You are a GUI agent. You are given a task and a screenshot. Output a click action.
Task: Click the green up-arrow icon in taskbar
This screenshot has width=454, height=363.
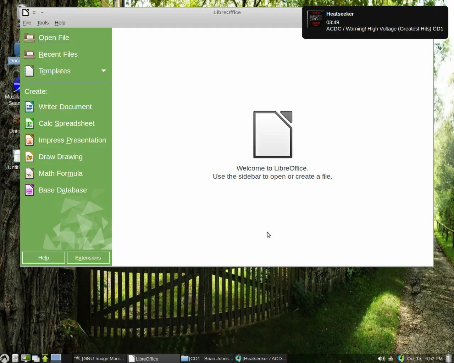(45, 358)
